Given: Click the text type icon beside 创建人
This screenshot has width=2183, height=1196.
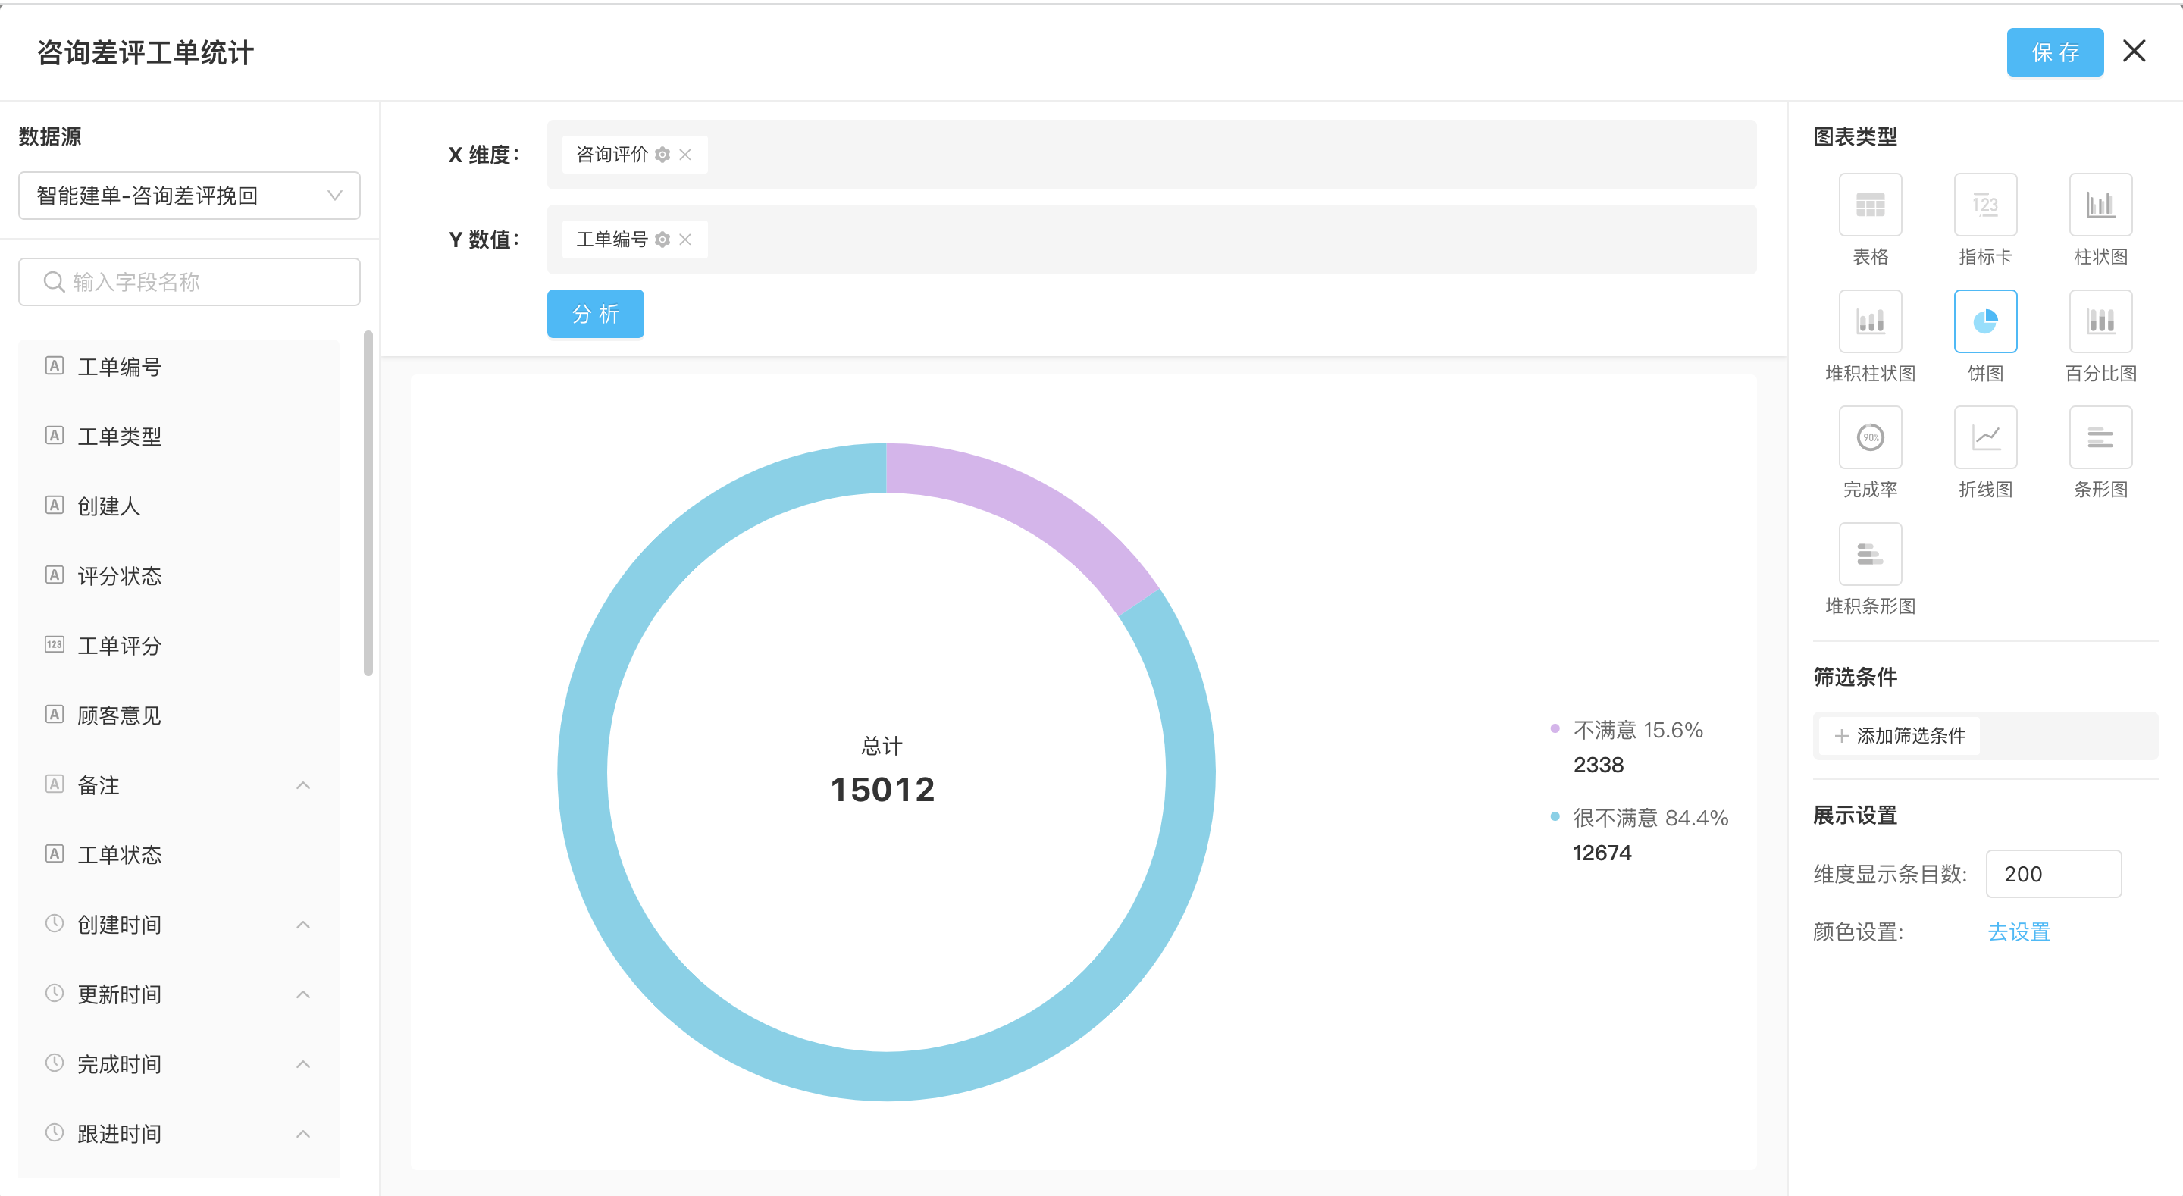Looking at the screenshot, I should [x=55, y=506].
